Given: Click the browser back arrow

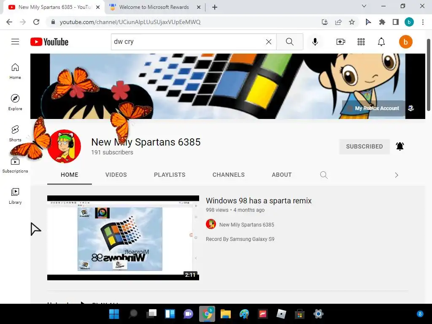Looking at the screenshot, I should point(9,22).
